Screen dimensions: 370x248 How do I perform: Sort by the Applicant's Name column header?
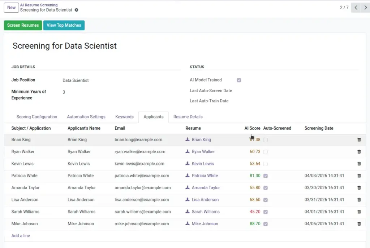[84, 128]
